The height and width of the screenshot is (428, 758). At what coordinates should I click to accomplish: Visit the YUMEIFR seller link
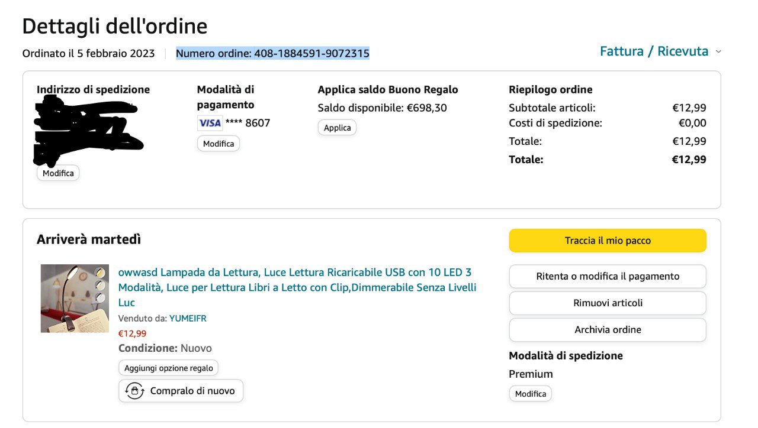click(188, 318)
